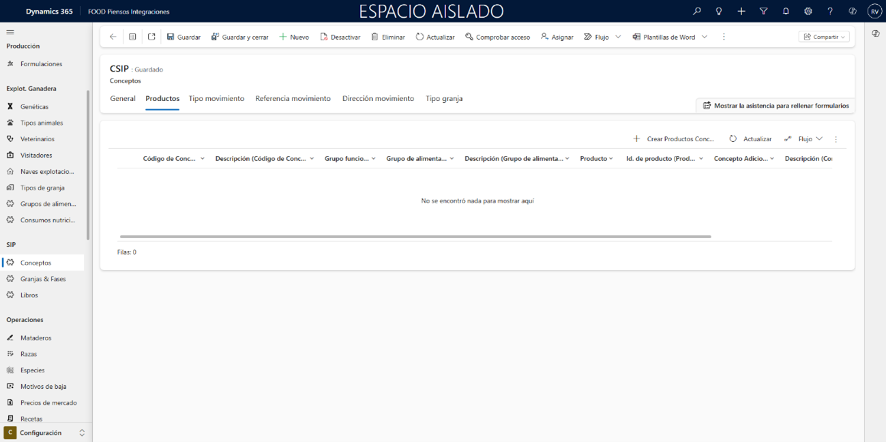Open the settings gear icon
886x442 pixels.
point(808,12)
